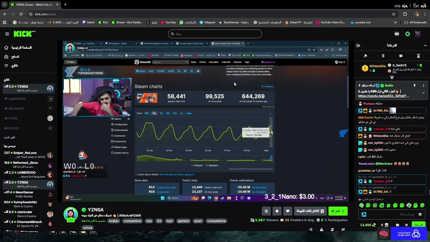Viewport: 430px width, 242px height.
Task: Unpin the BotRix pinned message
Action: [414, 86]
